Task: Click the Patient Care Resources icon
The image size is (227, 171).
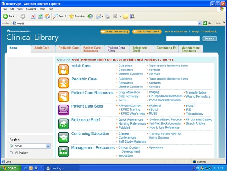Action: click(x=63, y=97)
